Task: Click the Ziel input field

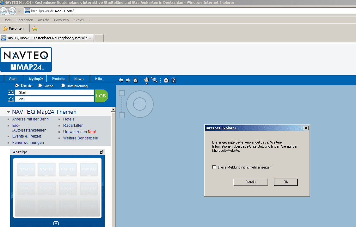Action: tap(54, 99)
